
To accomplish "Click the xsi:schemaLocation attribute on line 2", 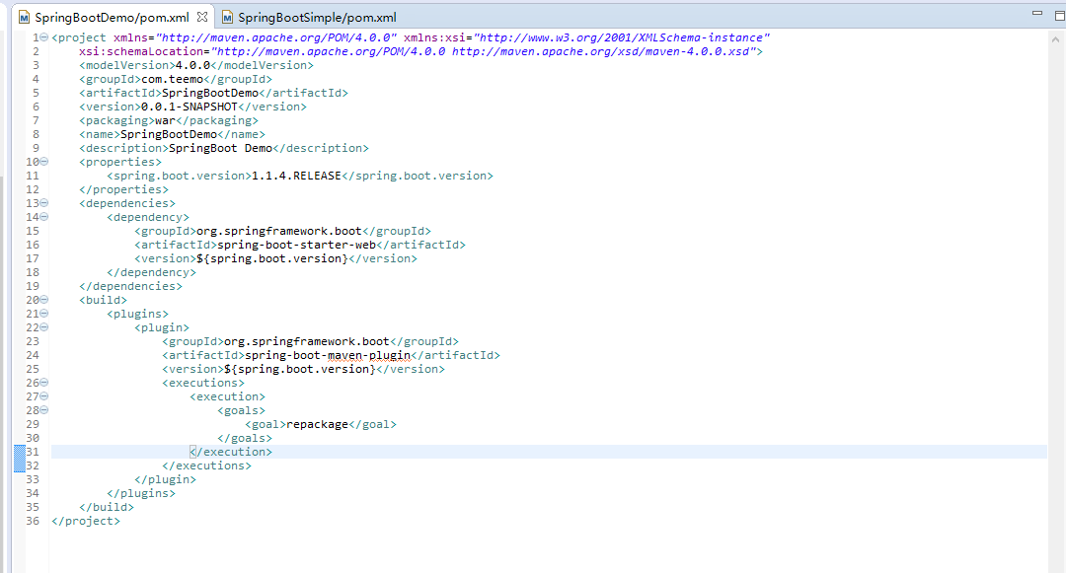I will click(141, 51).
